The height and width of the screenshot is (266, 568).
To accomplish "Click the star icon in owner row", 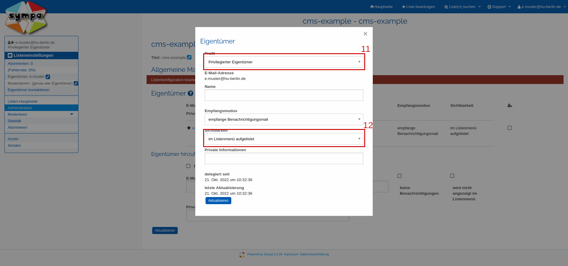I will pyautogui.click(x=189, y=128).
